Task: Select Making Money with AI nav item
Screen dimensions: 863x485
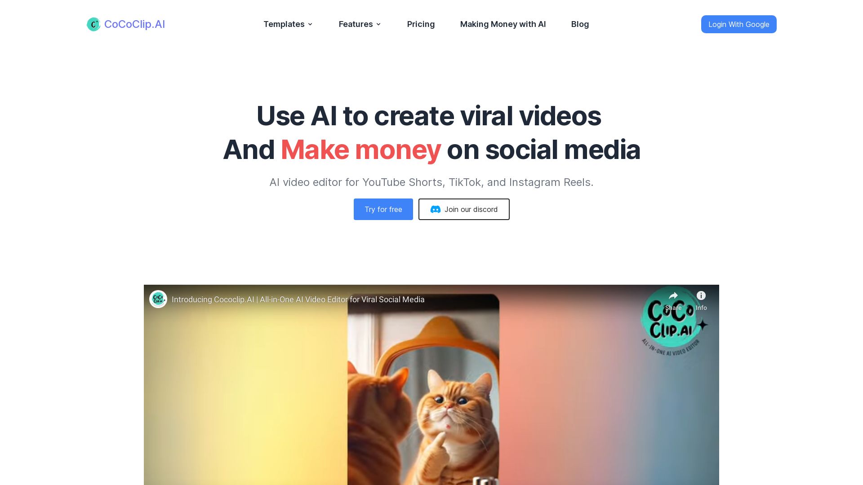Action: (x=503, y=24)
